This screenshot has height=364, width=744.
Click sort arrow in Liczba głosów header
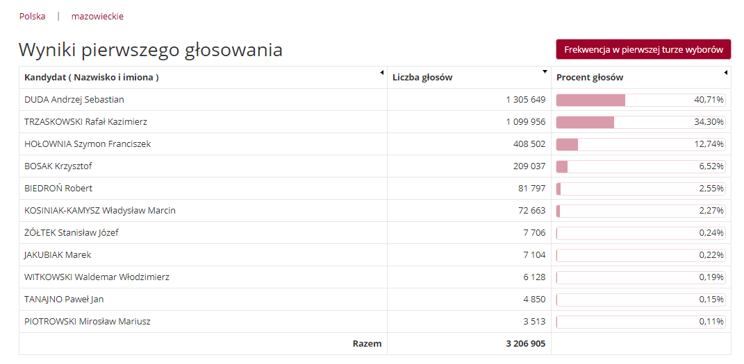click(545, 72)
